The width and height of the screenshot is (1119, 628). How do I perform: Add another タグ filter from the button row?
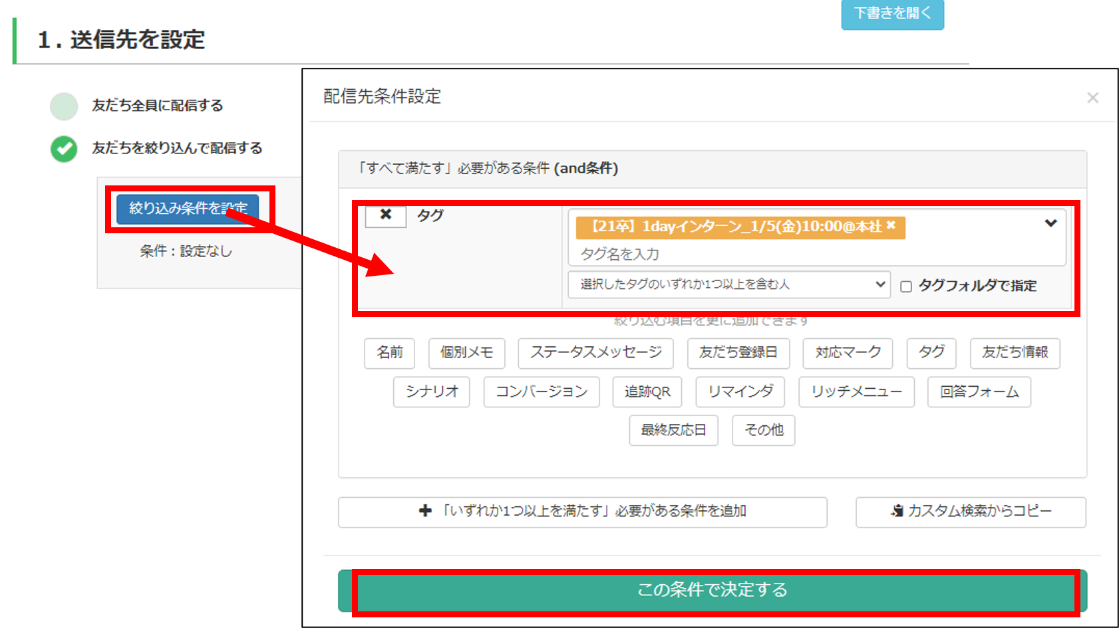(x=931, y=353)
